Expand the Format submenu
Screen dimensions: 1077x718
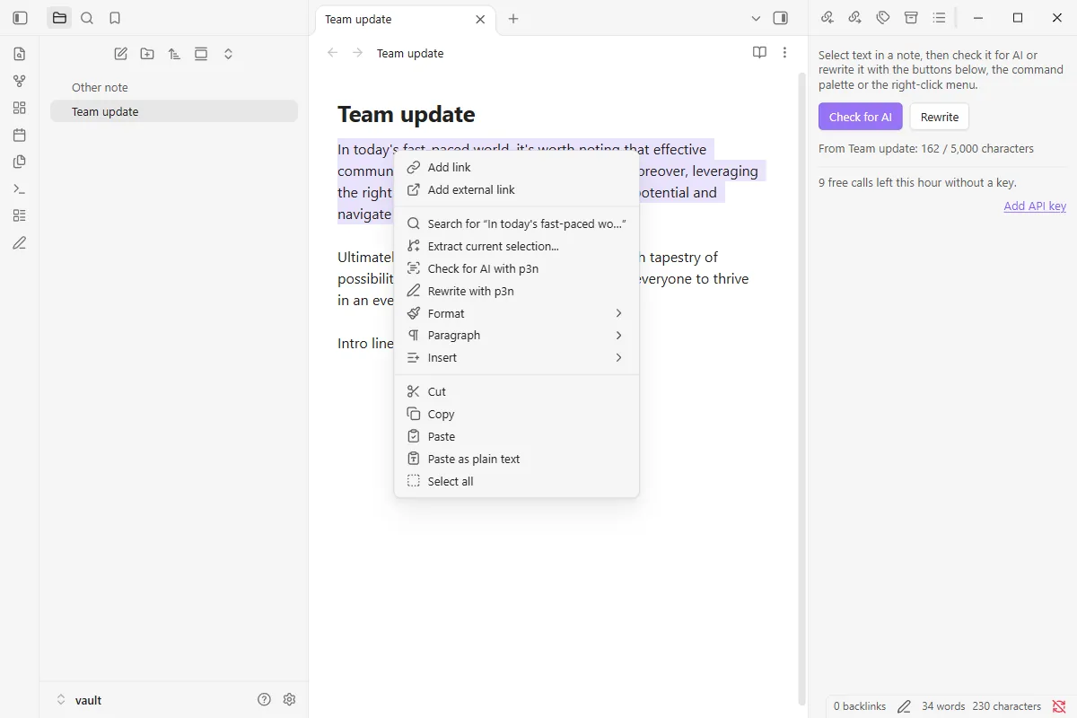pos(517,313)
